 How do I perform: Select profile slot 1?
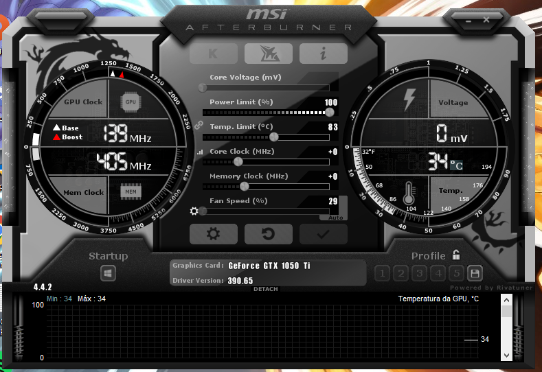tap(383, 274)
